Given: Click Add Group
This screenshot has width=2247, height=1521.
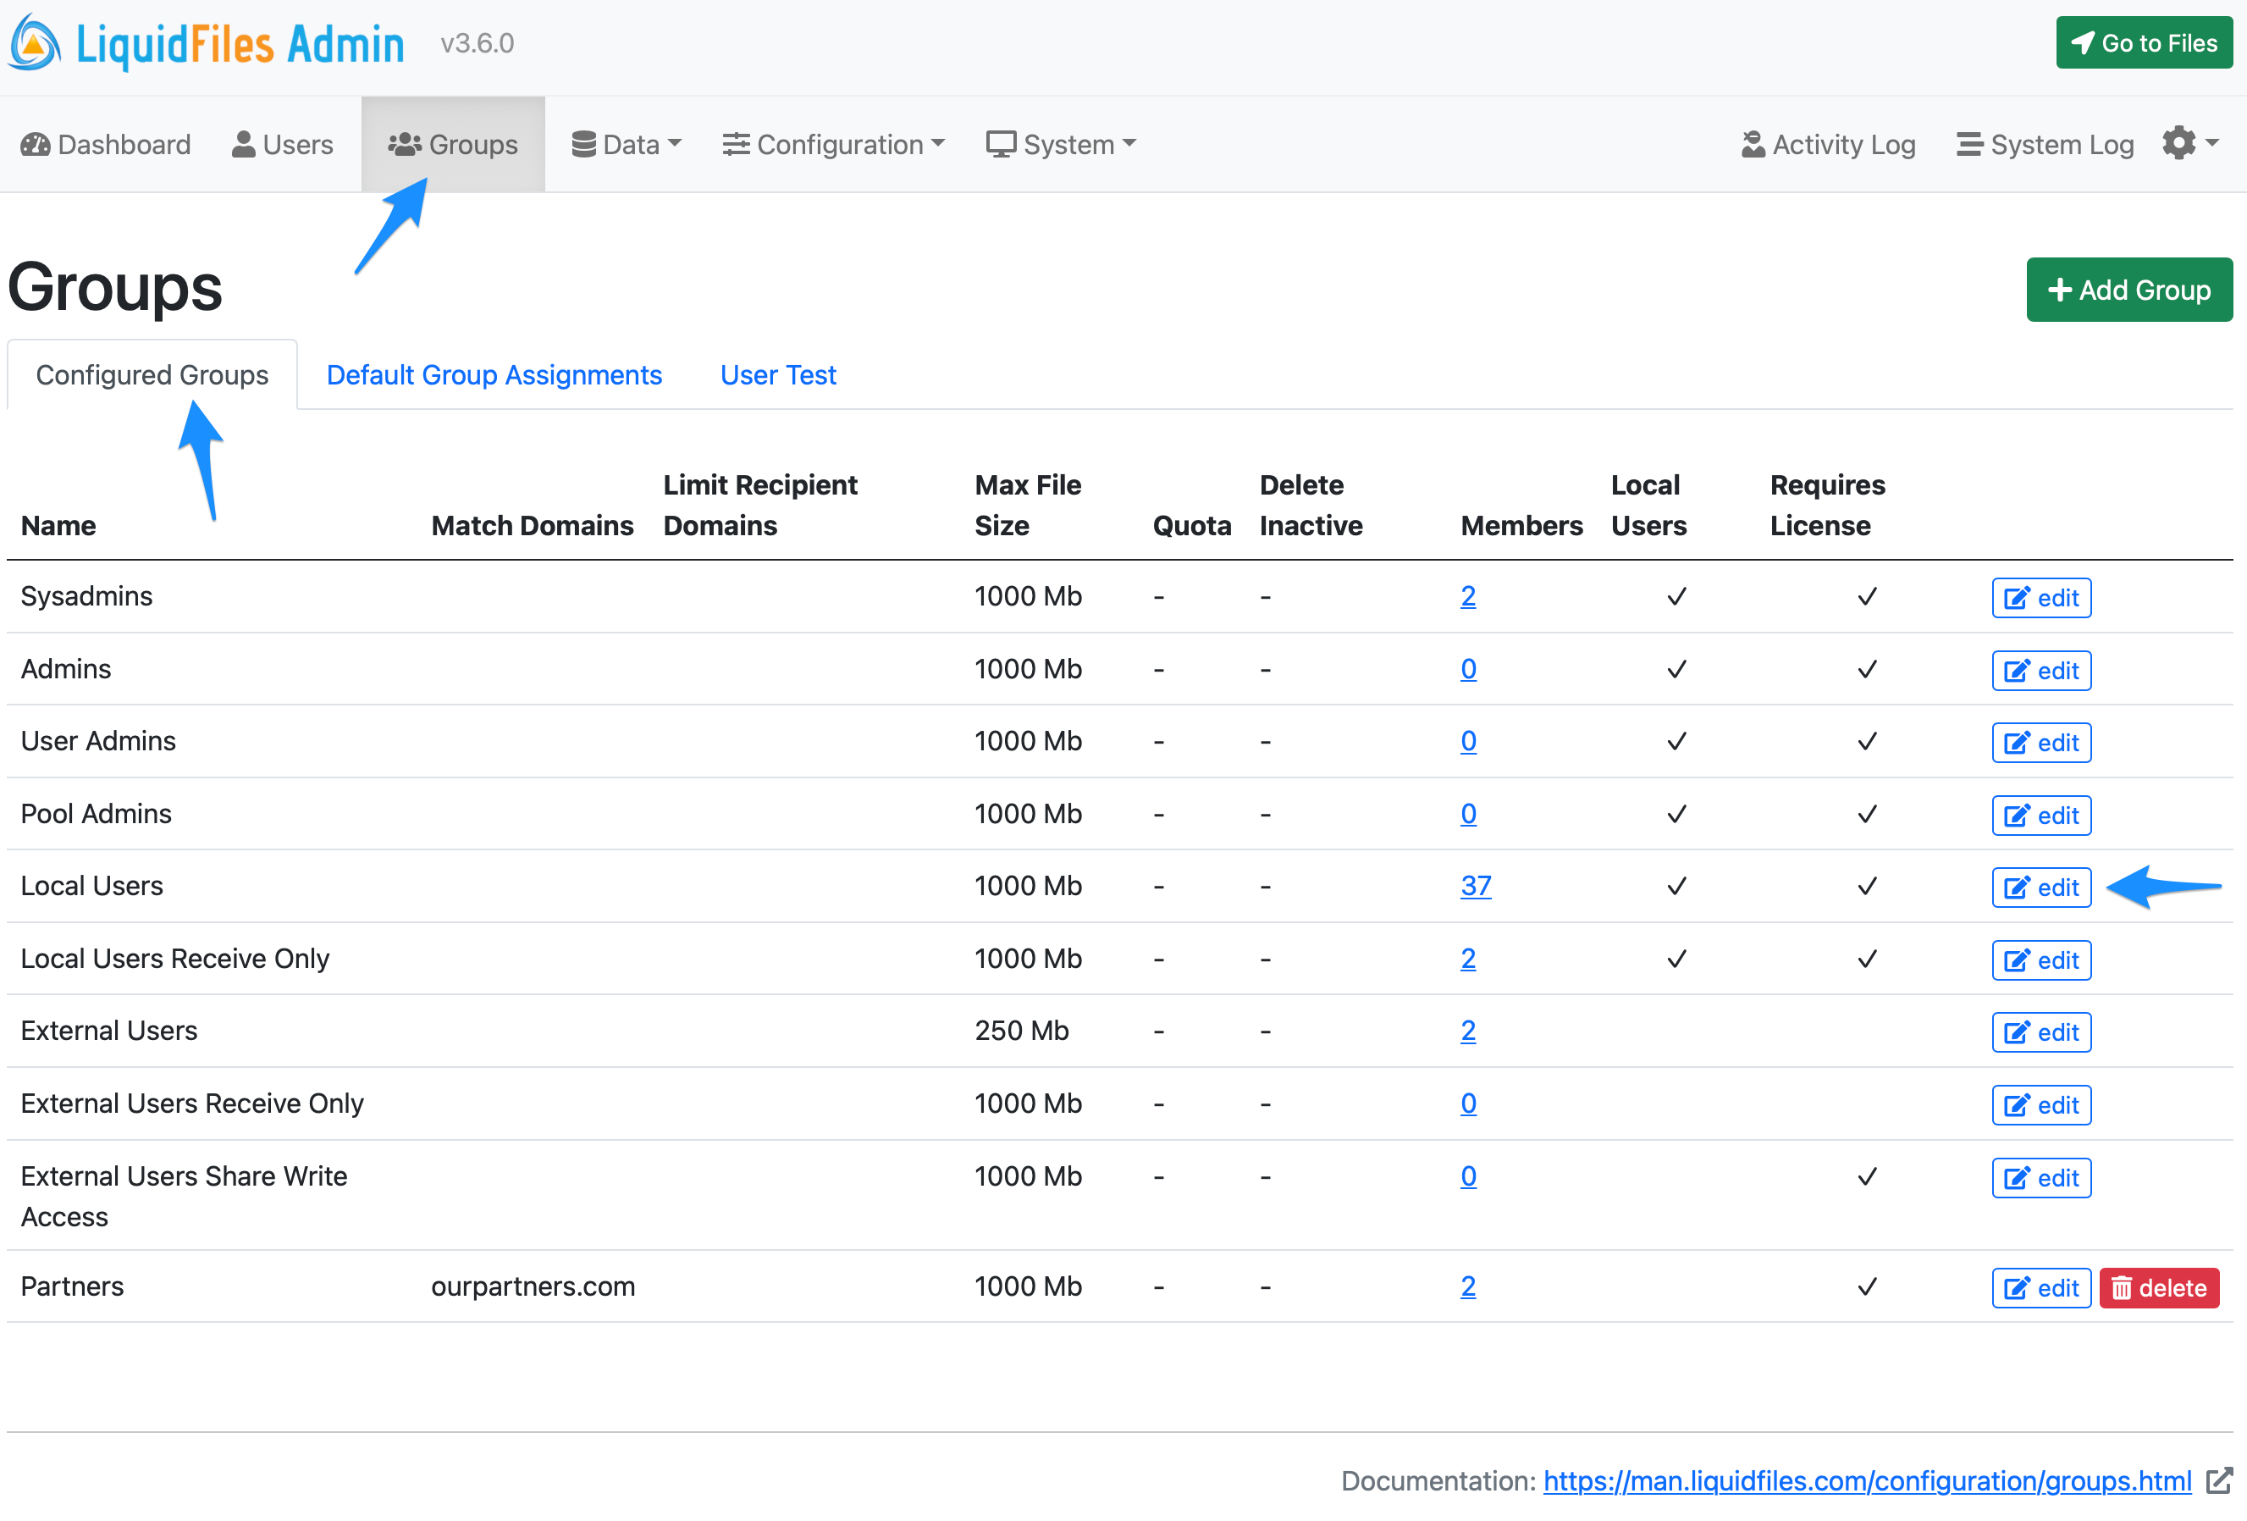Looking at the screenshot, I should pos(2128,289).
